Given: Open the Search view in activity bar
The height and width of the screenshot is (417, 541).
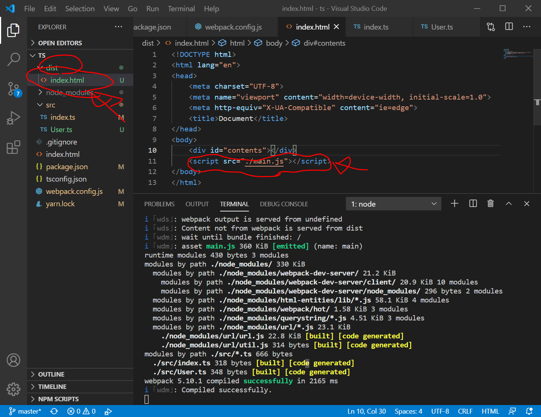Looking at the screenshot, I should [13, 59].
